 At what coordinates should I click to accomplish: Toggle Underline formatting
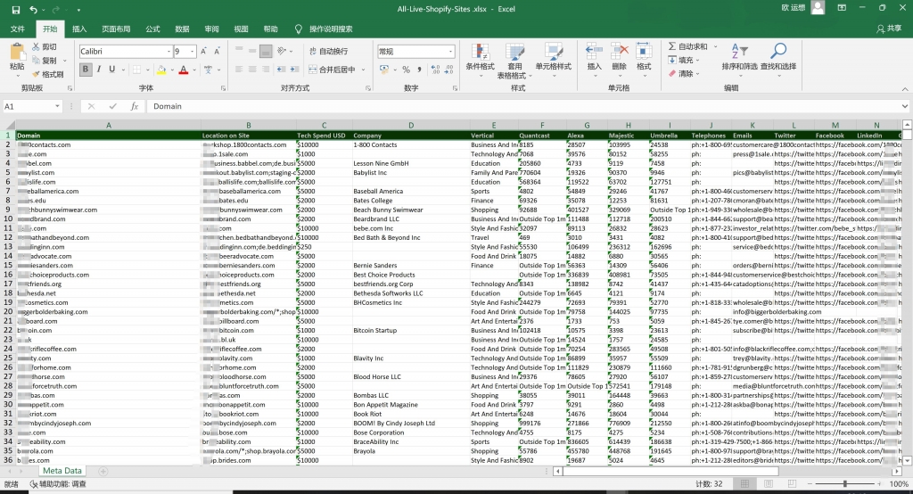111,70
